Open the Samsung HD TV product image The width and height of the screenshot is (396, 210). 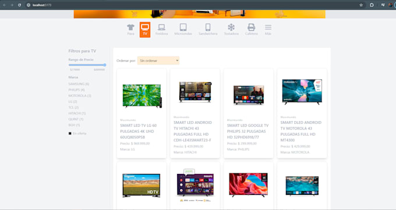(141, 185)
